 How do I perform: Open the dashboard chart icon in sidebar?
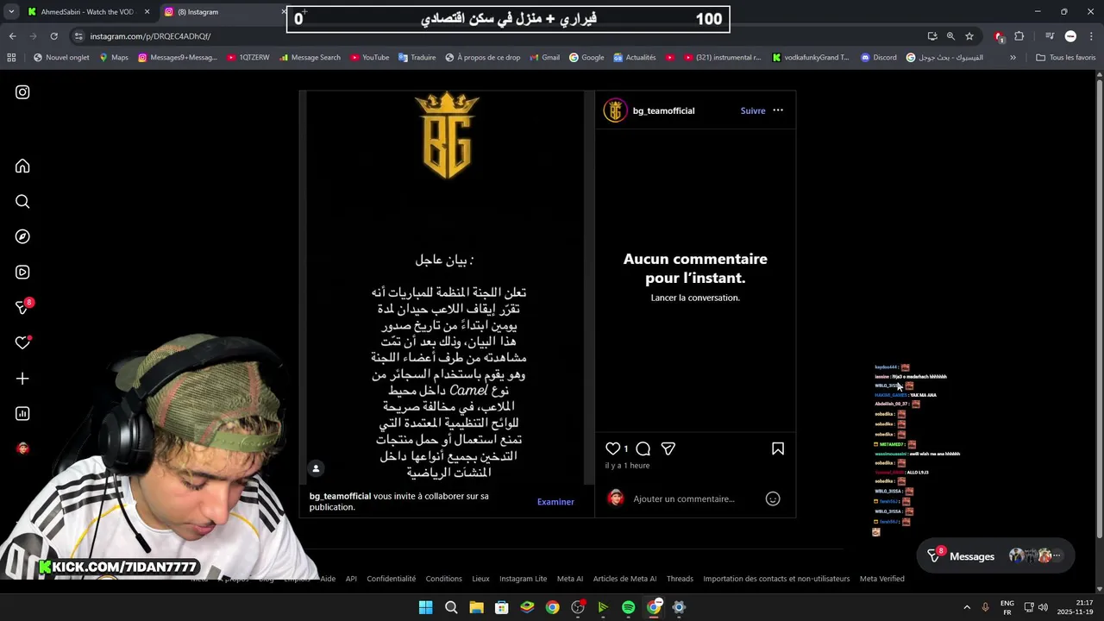pyautogui.click(x=22, y=414)
